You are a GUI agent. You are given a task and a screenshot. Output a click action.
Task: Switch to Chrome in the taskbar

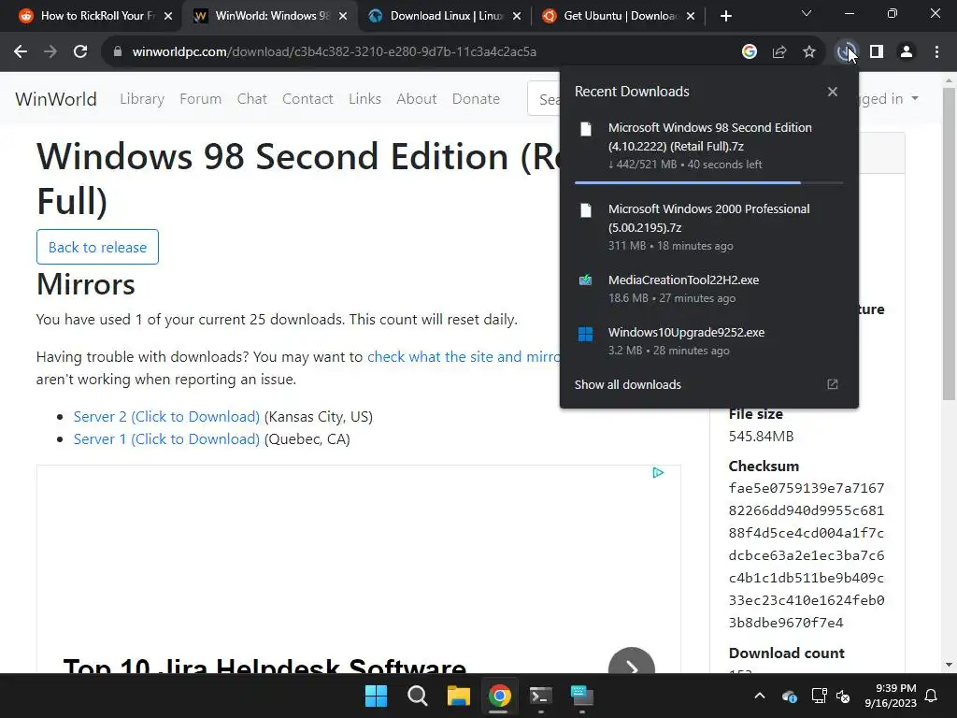(499, 696)
